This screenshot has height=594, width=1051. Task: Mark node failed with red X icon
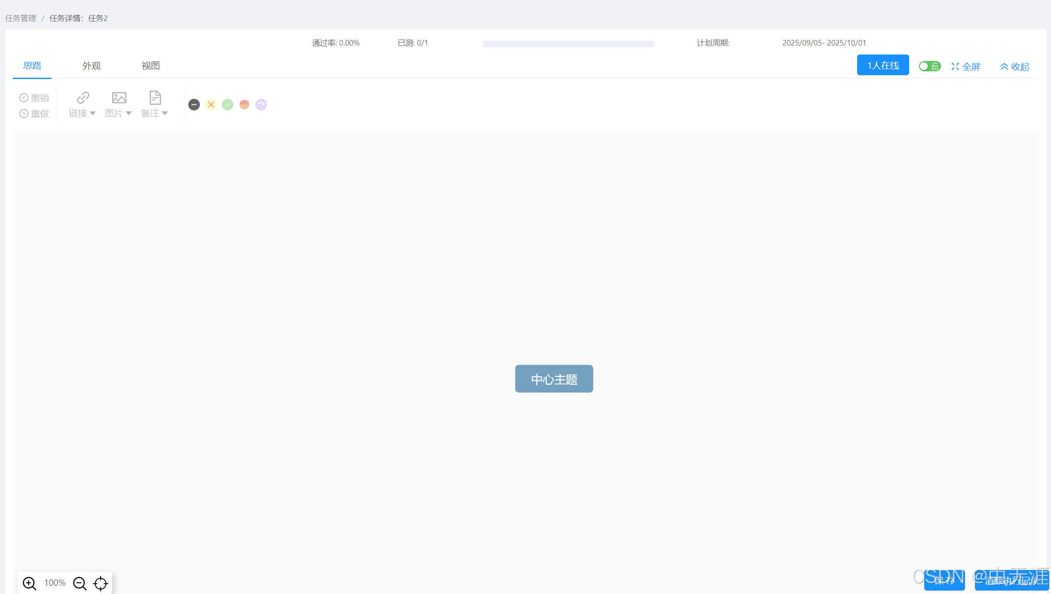tap(211, 105)
